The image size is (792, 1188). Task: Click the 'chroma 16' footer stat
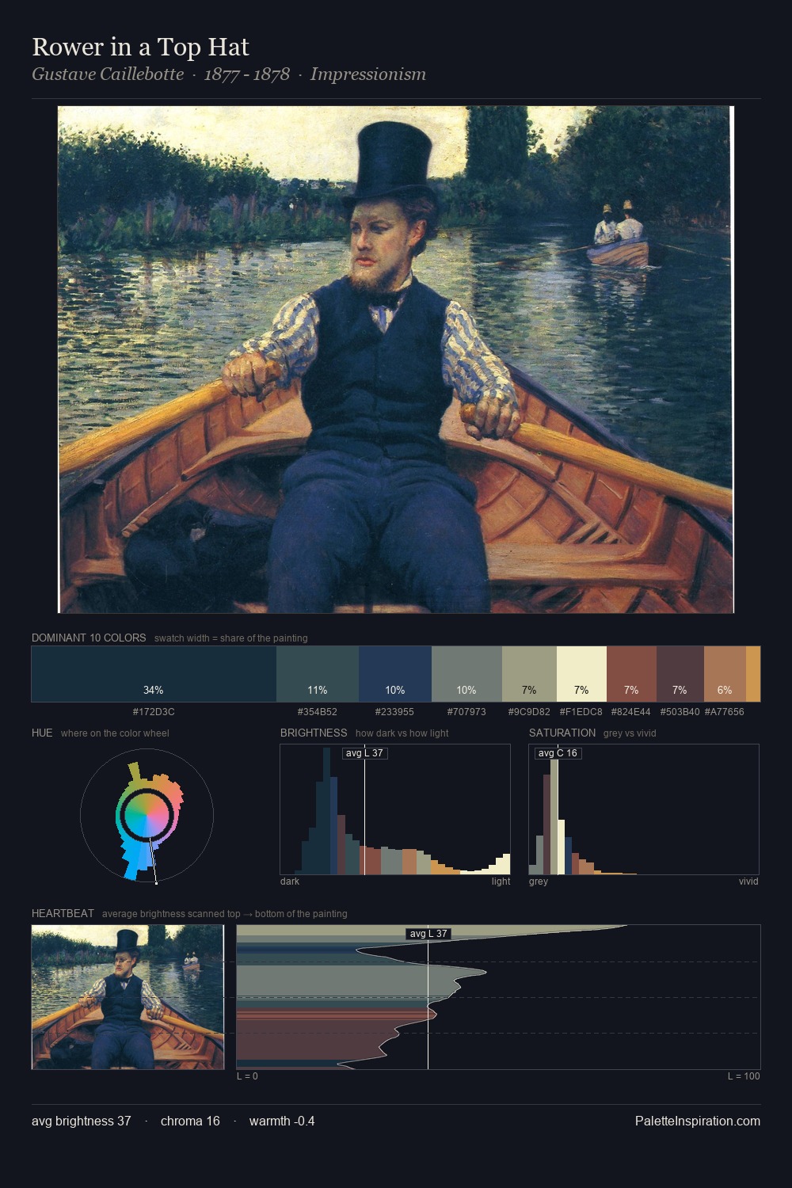coord(190,1121)
